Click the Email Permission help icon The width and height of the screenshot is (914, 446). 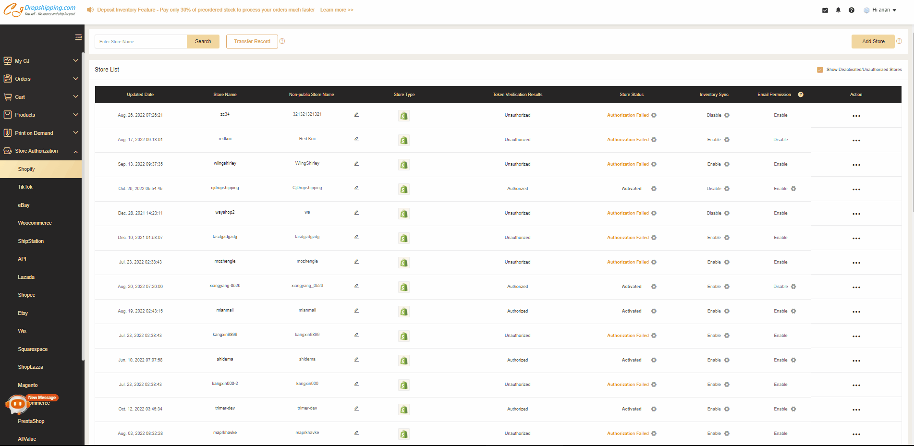800,94
